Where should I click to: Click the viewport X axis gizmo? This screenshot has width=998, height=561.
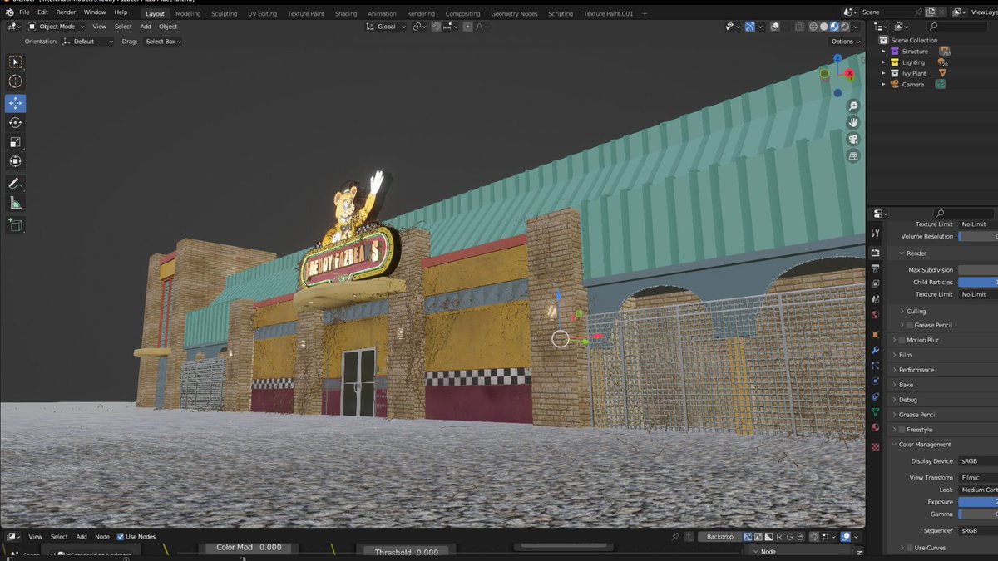click(849, 74)
